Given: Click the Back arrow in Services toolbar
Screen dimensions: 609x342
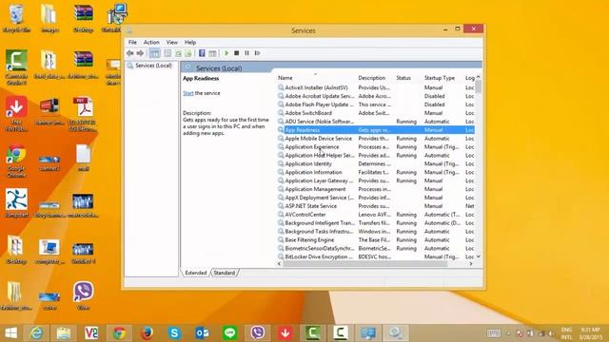Looking at the screenshot, I should [x=129, y=53].
